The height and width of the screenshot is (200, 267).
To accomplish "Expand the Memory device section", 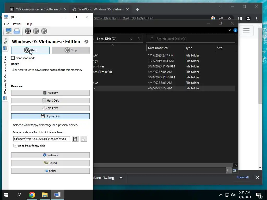I will click(x=50, y=93).
